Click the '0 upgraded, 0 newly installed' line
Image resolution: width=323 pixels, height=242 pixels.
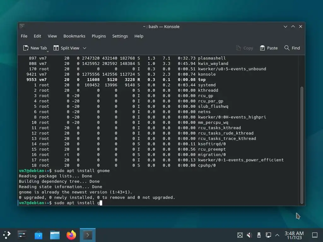97,197
